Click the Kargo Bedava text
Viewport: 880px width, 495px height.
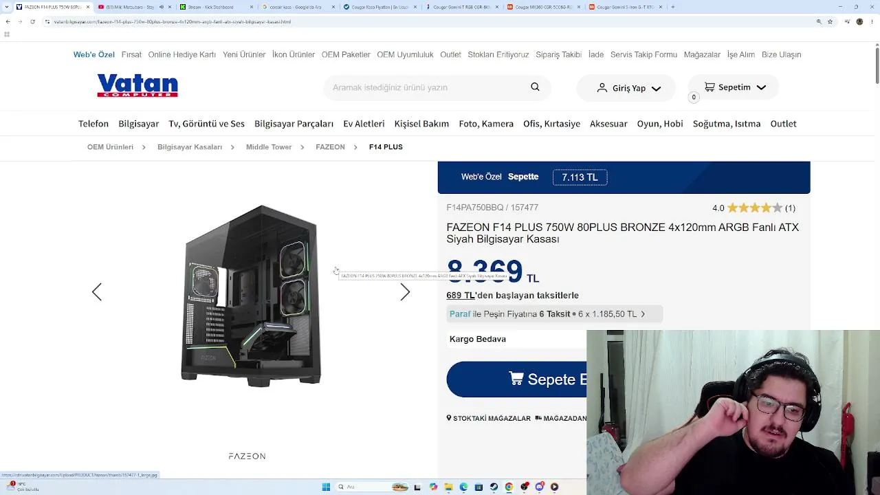(x=478, y=339)
